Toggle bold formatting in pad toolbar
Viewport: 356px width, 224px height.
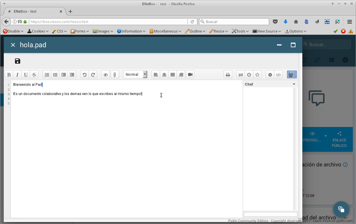pos(9,75)
